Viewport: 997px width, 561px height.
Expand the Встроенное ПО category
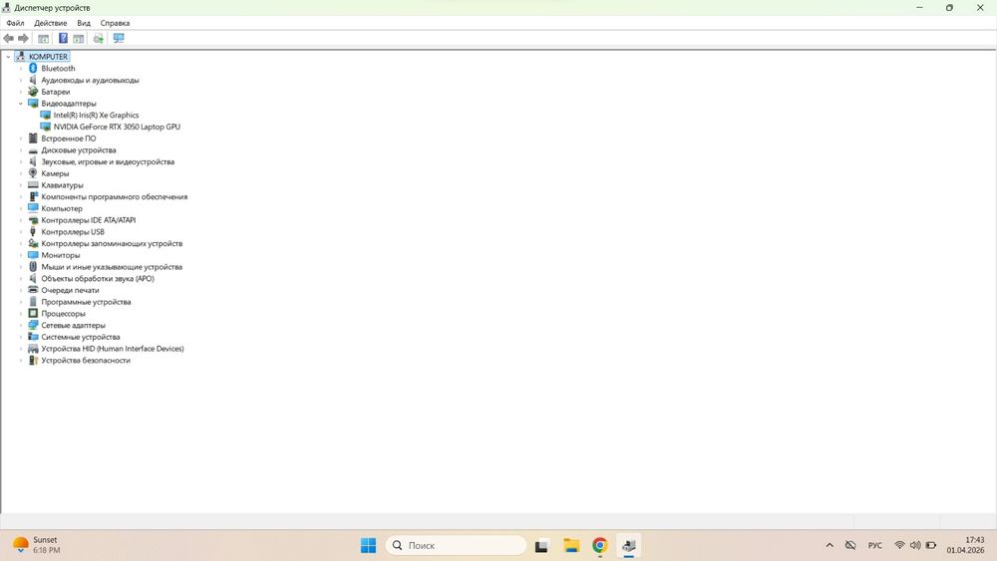coord(20,138)
